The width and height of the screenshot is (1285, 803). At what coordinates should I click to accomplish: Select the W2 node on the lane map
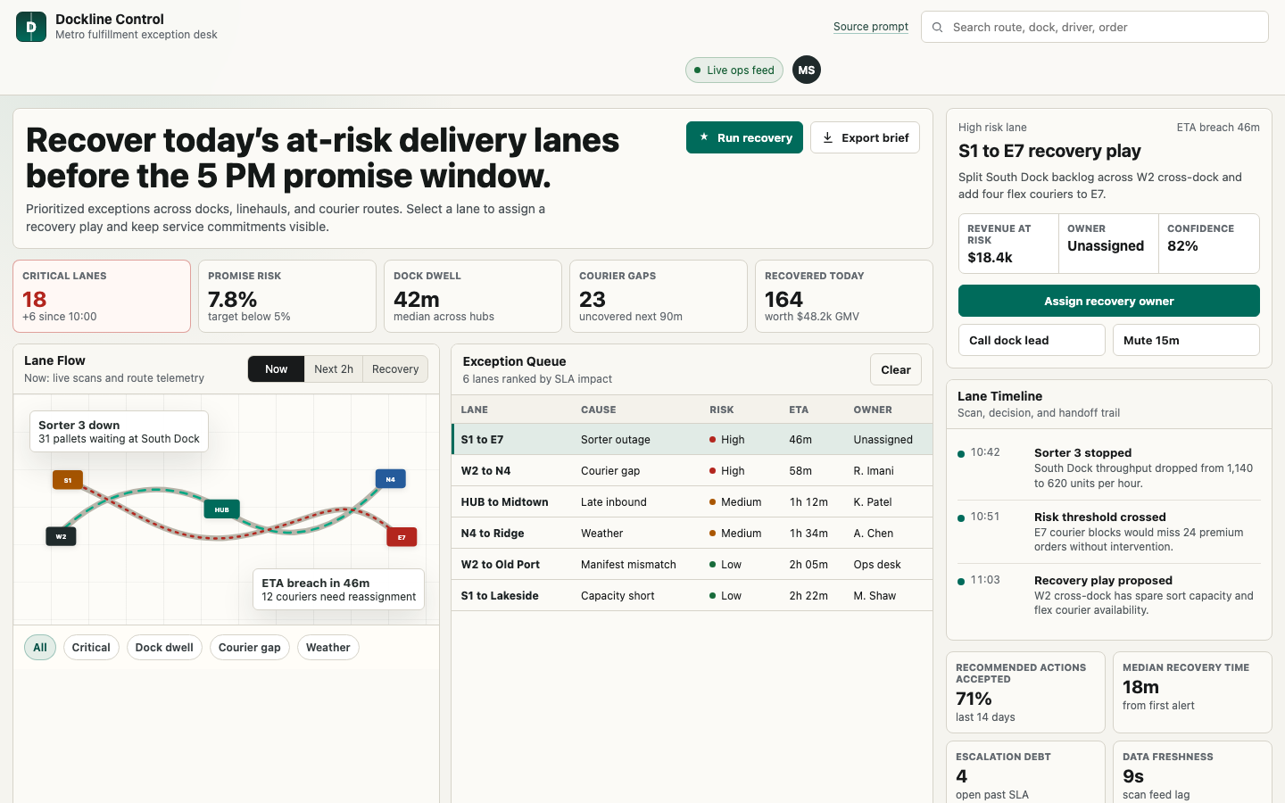click(61, 536)
